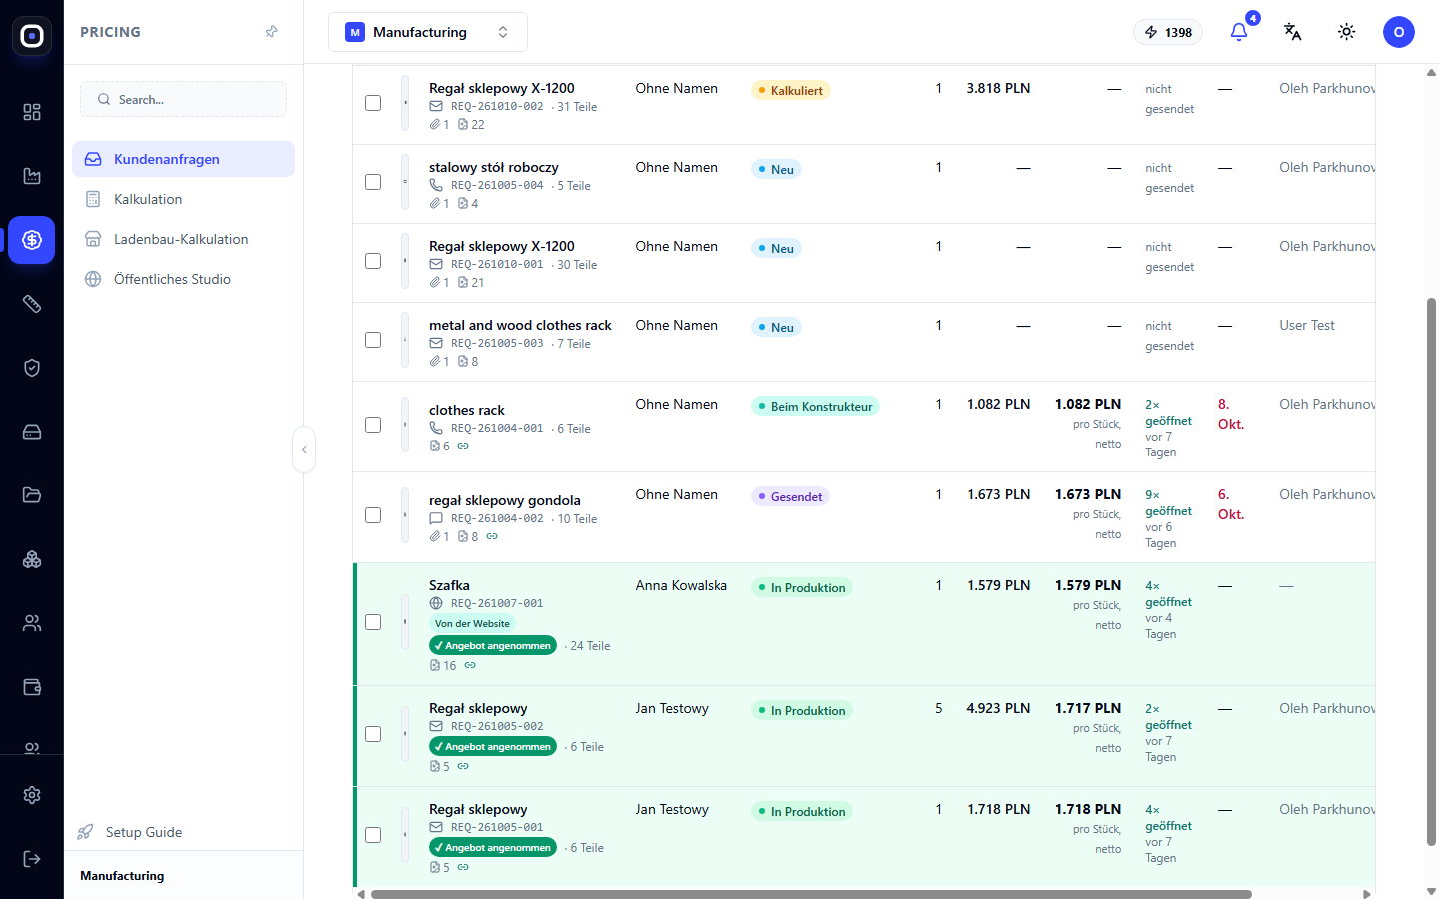Click the 1398 credits button
Image resolution: width=1439 pixels, height=899 pixels.
[1168, 32]
